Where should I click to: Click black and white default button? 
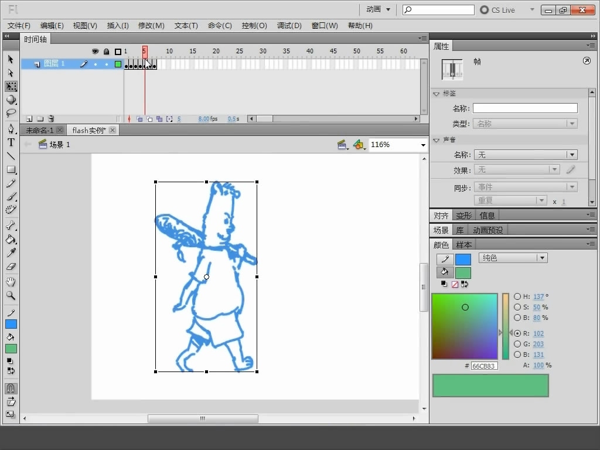[x=444, y=284]
